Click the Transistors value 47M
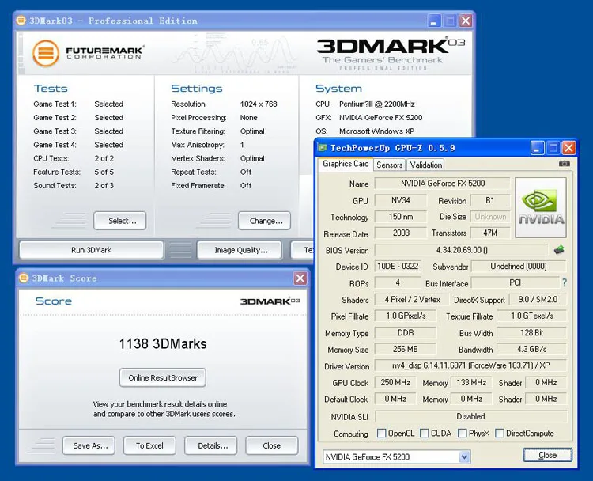 pyautogui.click(x=489, y=233)
